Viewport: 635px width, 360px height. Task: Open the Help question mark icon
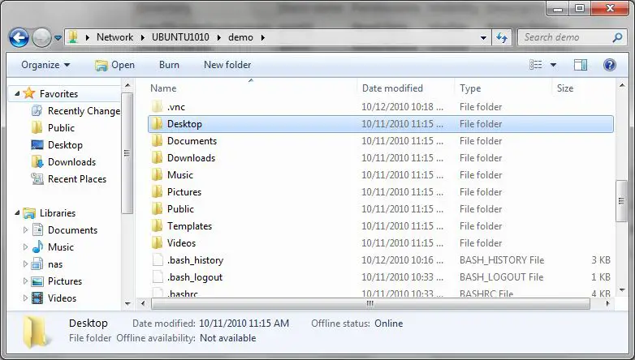tap(609, 65)
